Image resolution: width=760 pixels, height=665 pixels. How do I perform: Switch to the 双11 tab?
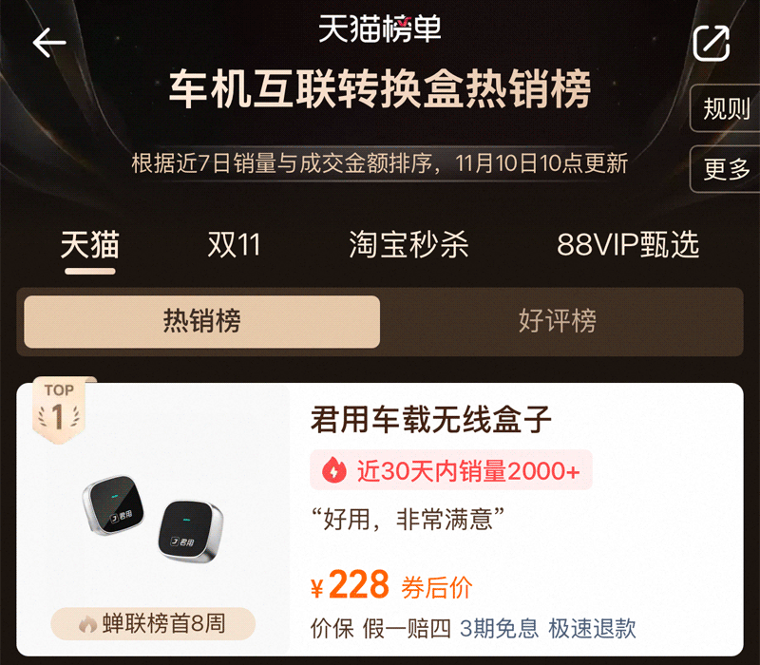(x=234, y=244)
